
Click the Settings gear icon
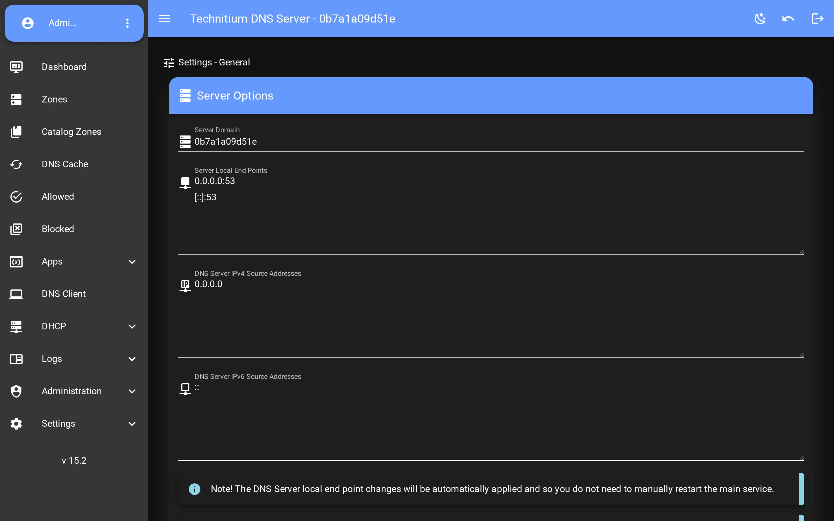click(16, 423)
